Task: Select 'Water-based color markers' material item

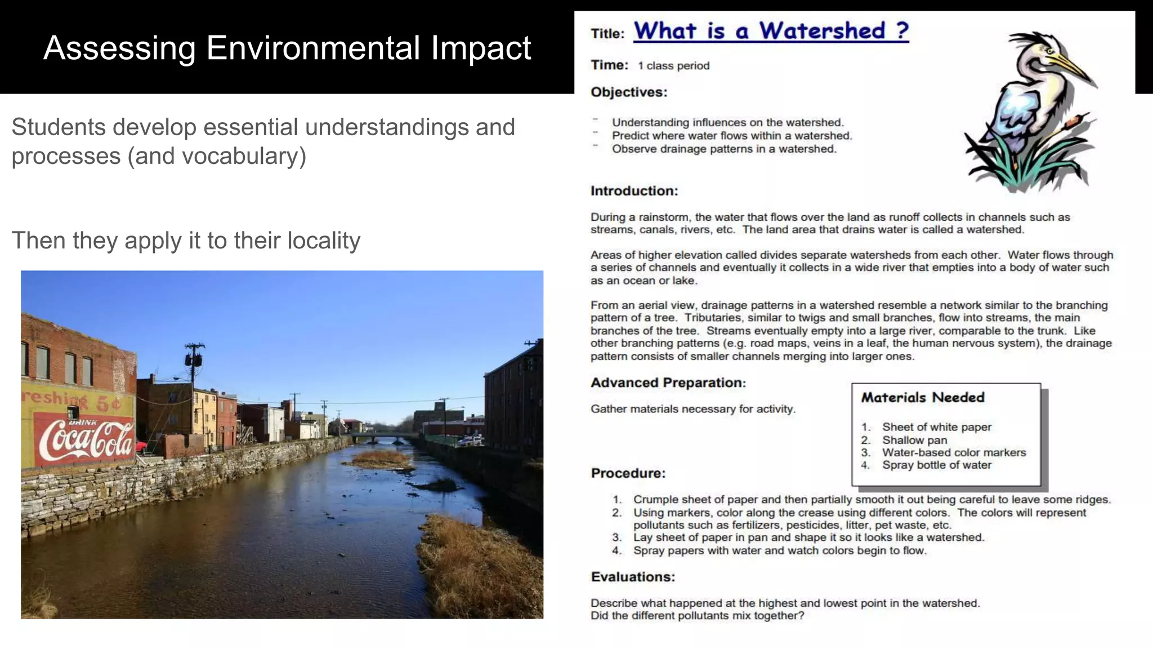Action: 954,452
